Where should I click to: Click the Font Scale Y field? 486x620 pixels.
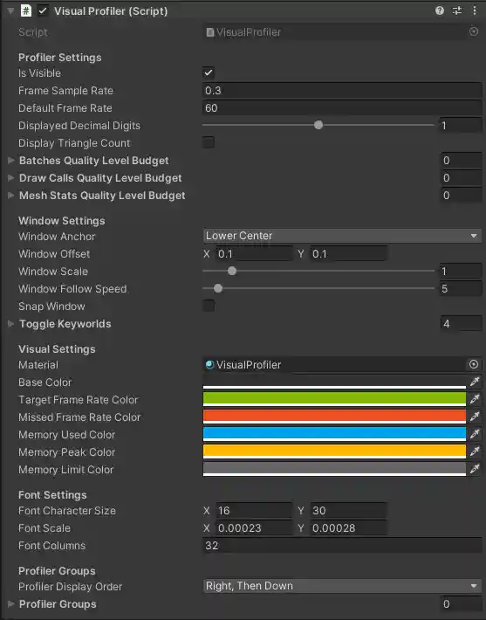tap(348, 527)
